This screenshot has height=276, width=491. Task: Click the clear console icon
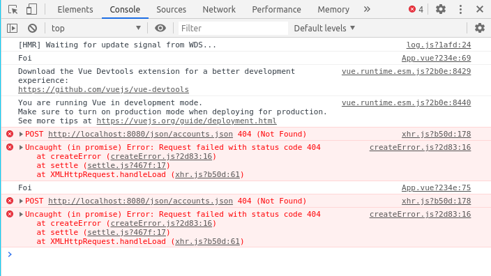[32, 28]
